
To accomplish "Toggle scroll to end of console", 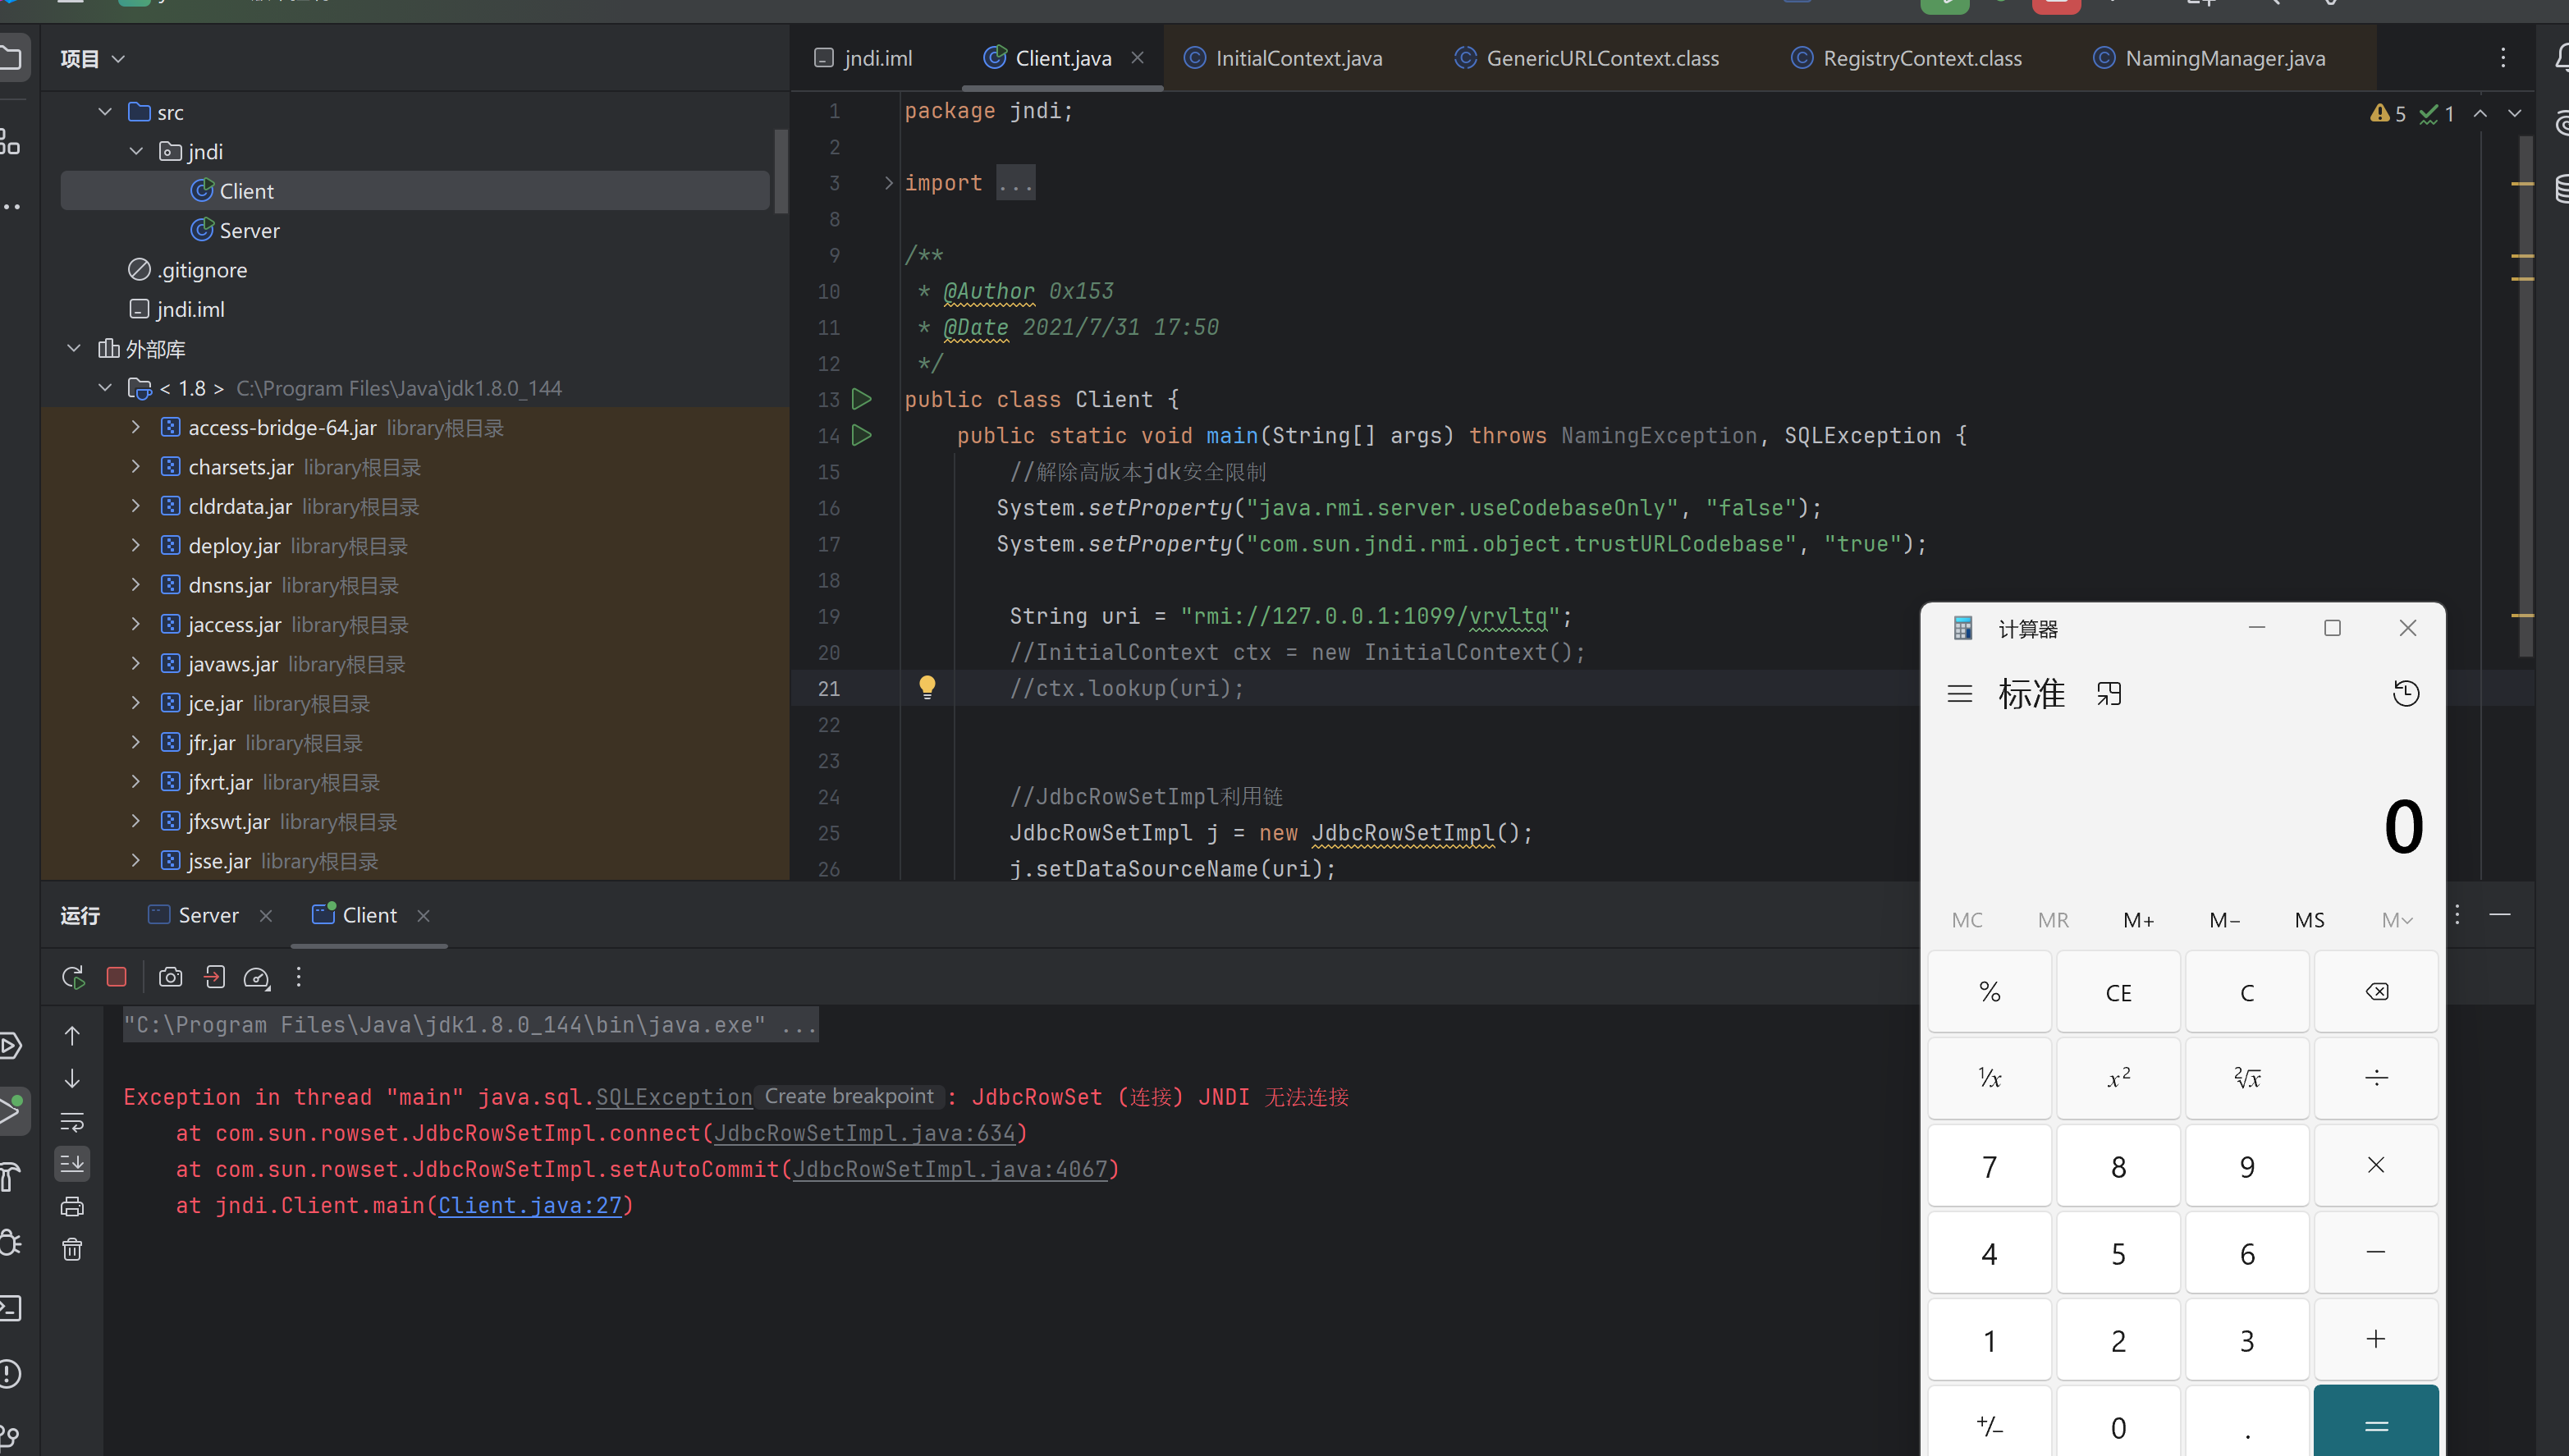I will pyautogui.click(x=72, y=1163).
